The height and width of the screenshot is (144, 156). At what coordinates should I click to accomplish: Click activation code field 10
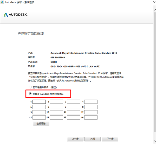click(x=56, y=112)
